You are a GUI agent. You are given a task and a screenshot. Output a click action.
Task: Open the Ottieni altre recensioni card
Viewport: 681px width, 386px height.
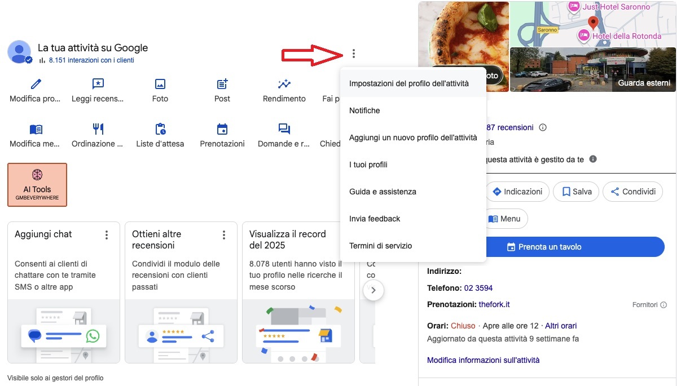click(181, 292)
